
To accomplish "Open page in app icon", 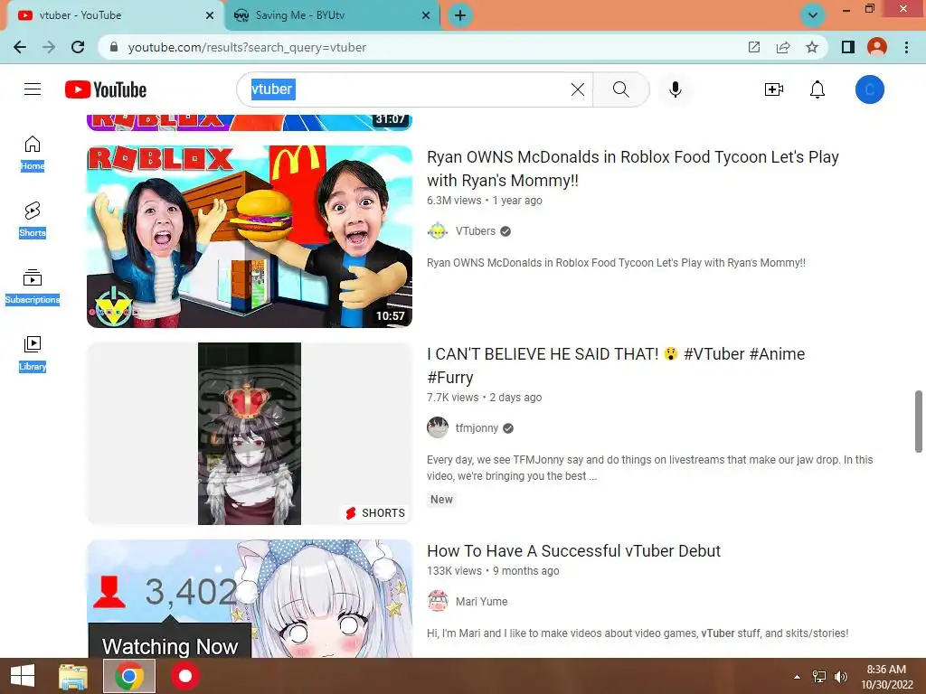I will click(x=754, y=47).
